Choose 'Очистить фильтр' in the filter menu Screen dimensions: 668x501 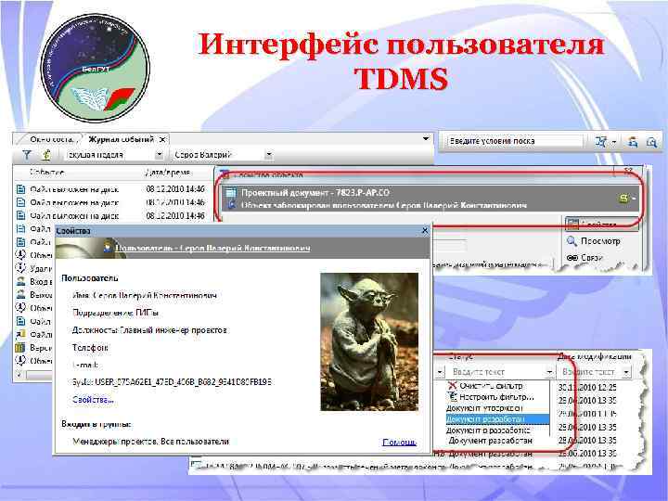491,386
